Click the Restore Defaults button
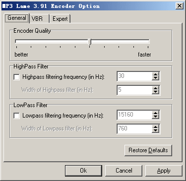Image resolution: width=186 pixels, height=181 pixels. 148,150
